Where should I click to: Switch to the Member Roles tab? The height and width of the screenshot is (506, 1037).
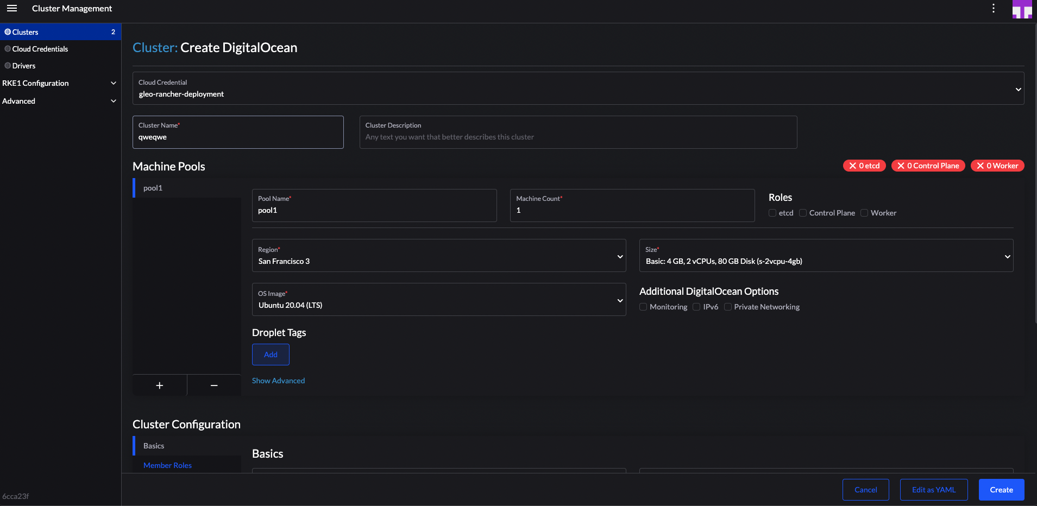point(167,465)
